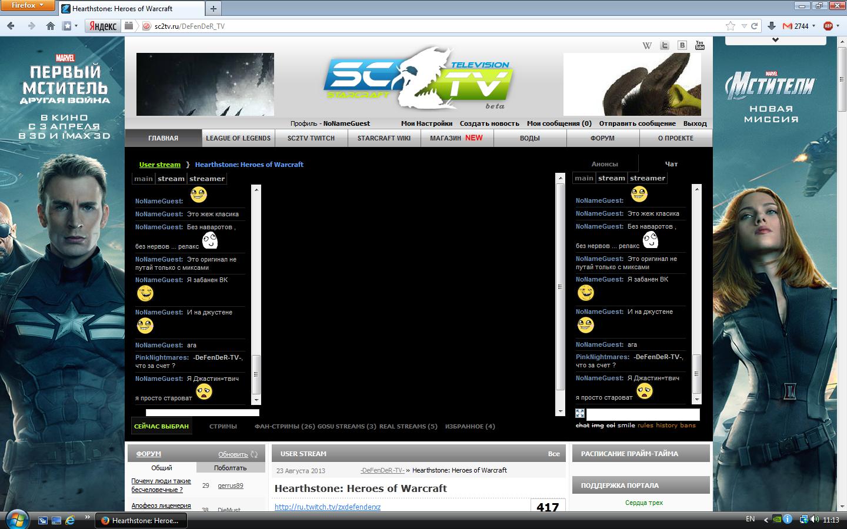Open the ФОРУМ menu item
Viewport: 847px width, 529px height.
tap(602, 138)
